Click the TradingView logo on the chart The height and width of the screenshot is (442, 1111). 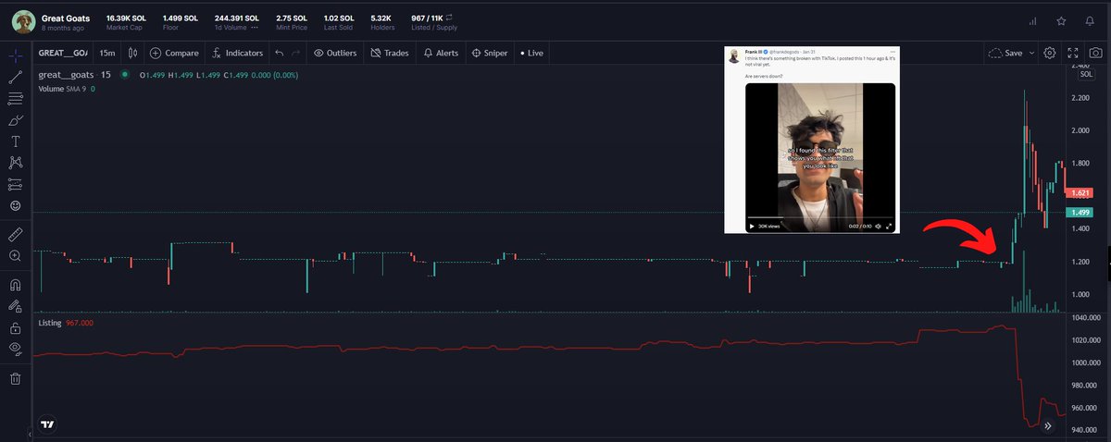click(47, 425)
